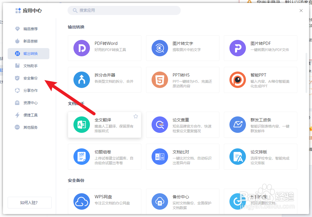Launch the 智能PPT icon
Viewport: 312px width, 217px height.
coord(238,80)
